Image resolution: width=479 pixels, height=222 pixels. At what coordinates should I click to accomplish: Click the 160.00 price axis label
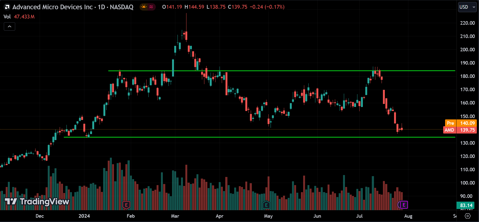click(x=467, y=103)
